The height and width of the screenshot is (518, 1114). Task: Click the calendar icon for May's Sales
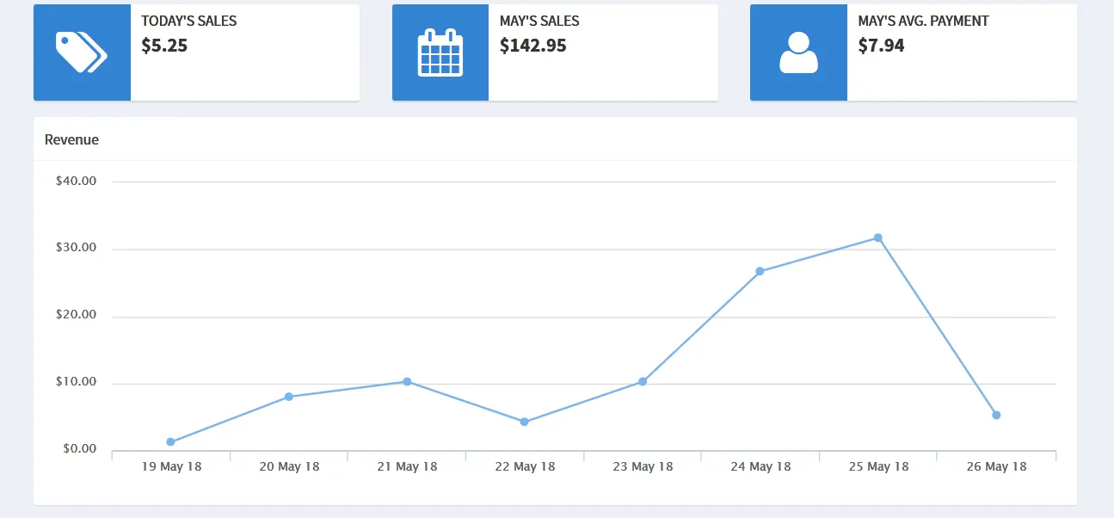(440, 52)
